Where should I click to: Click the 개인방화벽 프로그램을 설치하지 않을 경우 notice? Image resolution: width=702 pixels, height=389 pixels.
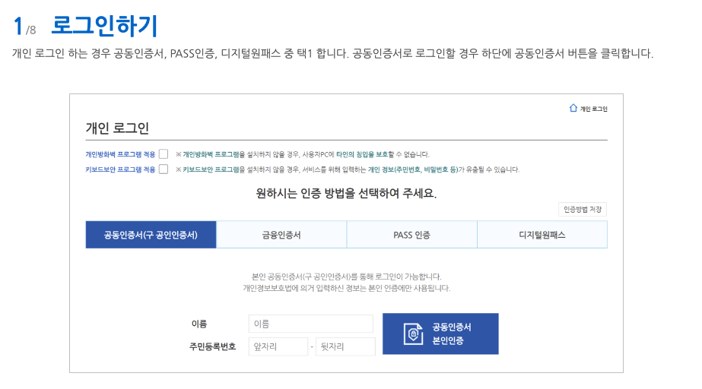click(x=303, y=154)
